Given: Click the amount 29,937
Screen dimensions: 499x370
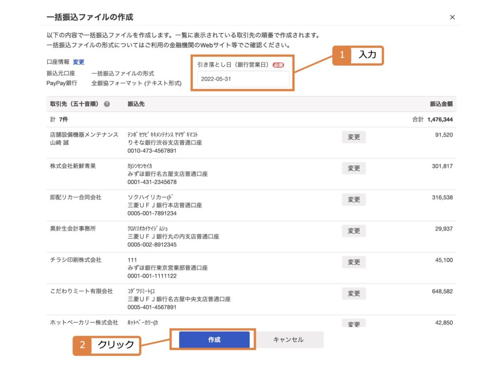Looking at the screenshot, I should pyautogui.click(x=444, y=229).
